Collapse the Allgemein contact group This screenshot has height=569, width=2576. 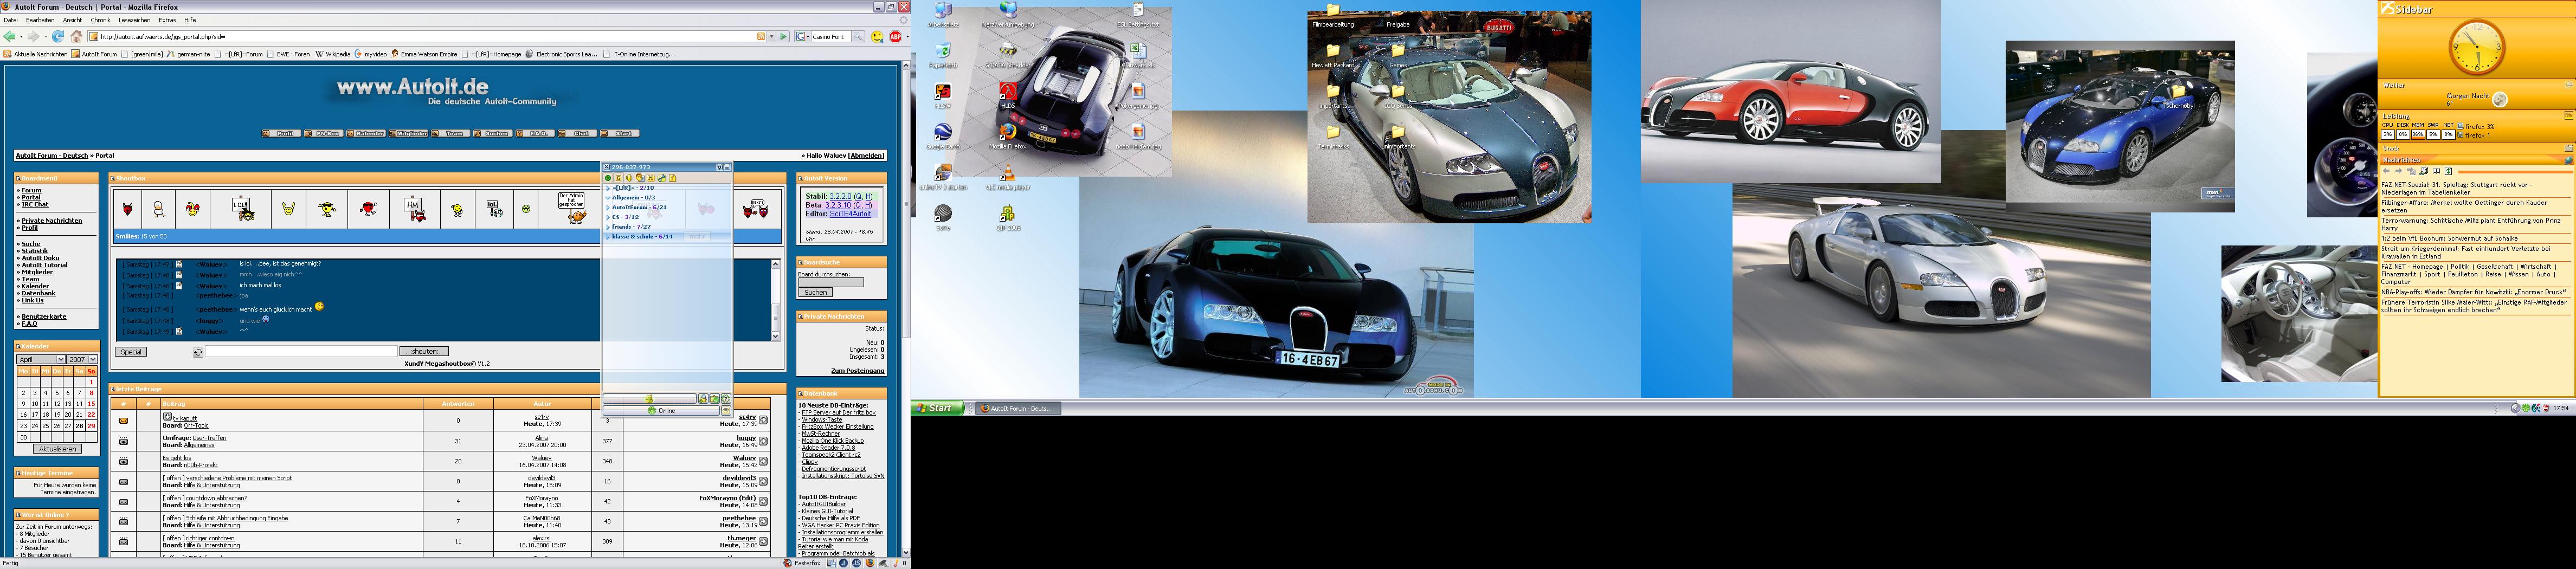608,198
